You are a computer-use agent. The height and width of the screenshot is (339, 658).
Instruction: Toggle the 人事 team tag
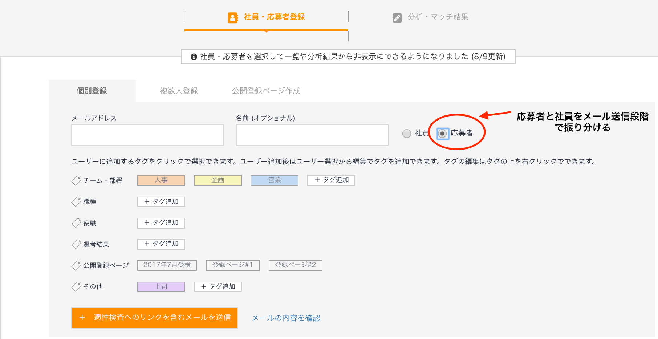(x=161, y=180)
